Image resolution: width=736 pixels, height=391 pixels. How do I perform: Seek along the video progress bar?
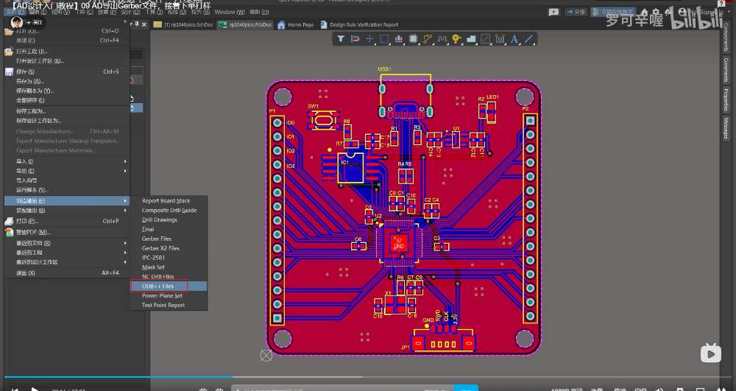coord(368,376)
